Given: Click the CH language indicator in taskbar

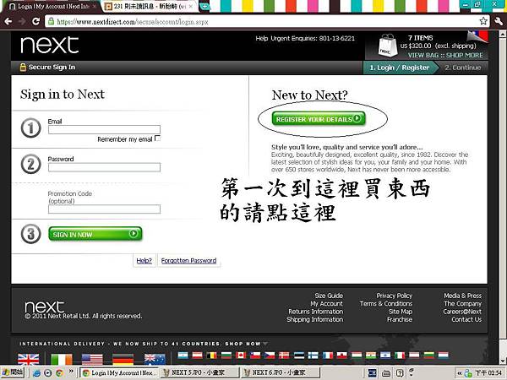Looking at the screenshot, I should click(x=372, y=373).
